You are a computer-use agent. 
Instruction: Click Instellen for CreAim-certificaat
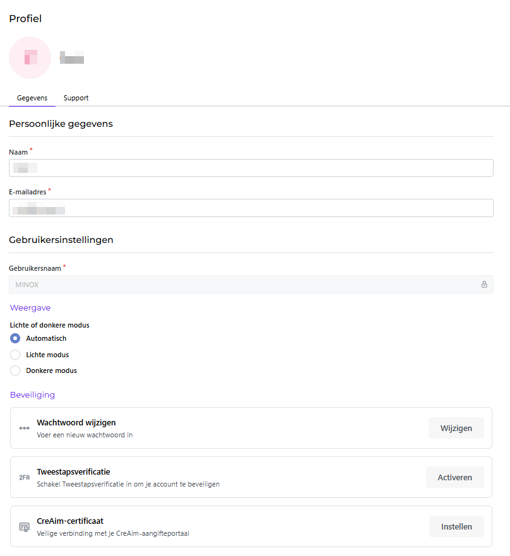click(456, 526)
